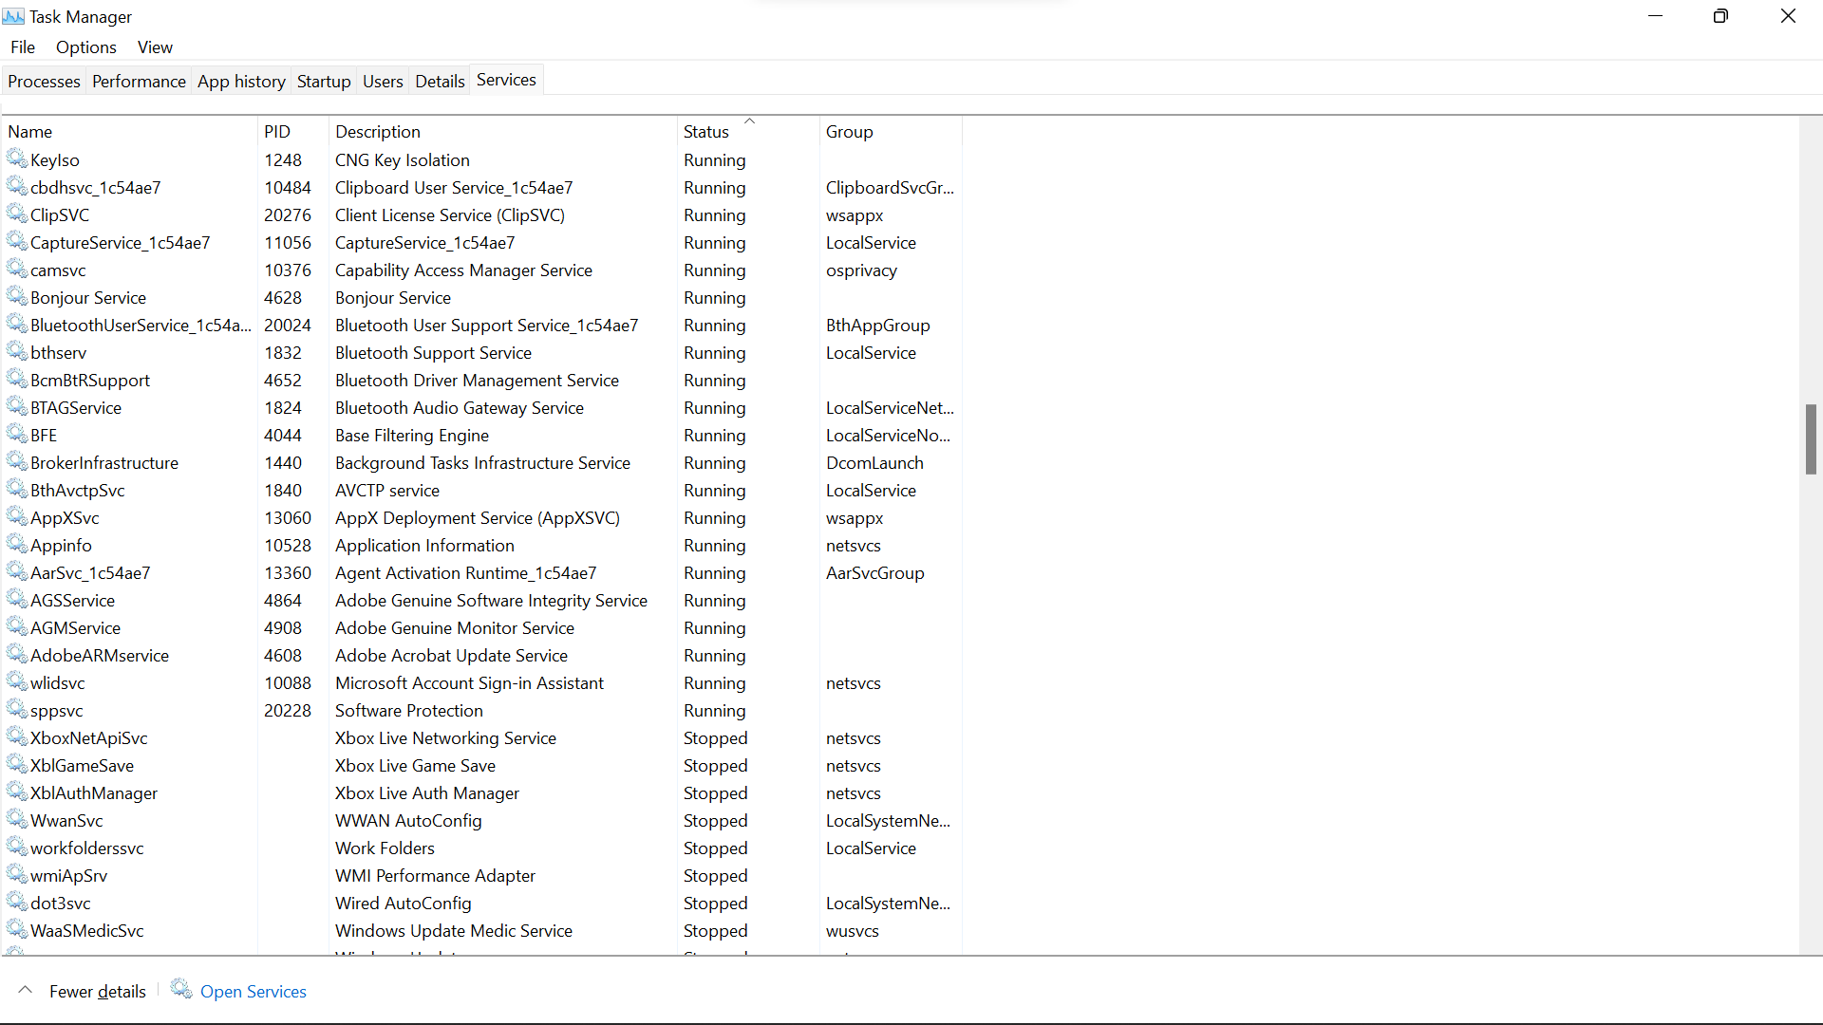Screen dimensions: 1823x1025
Task: Click the sppsvc service icon
Action: [17, 709]
